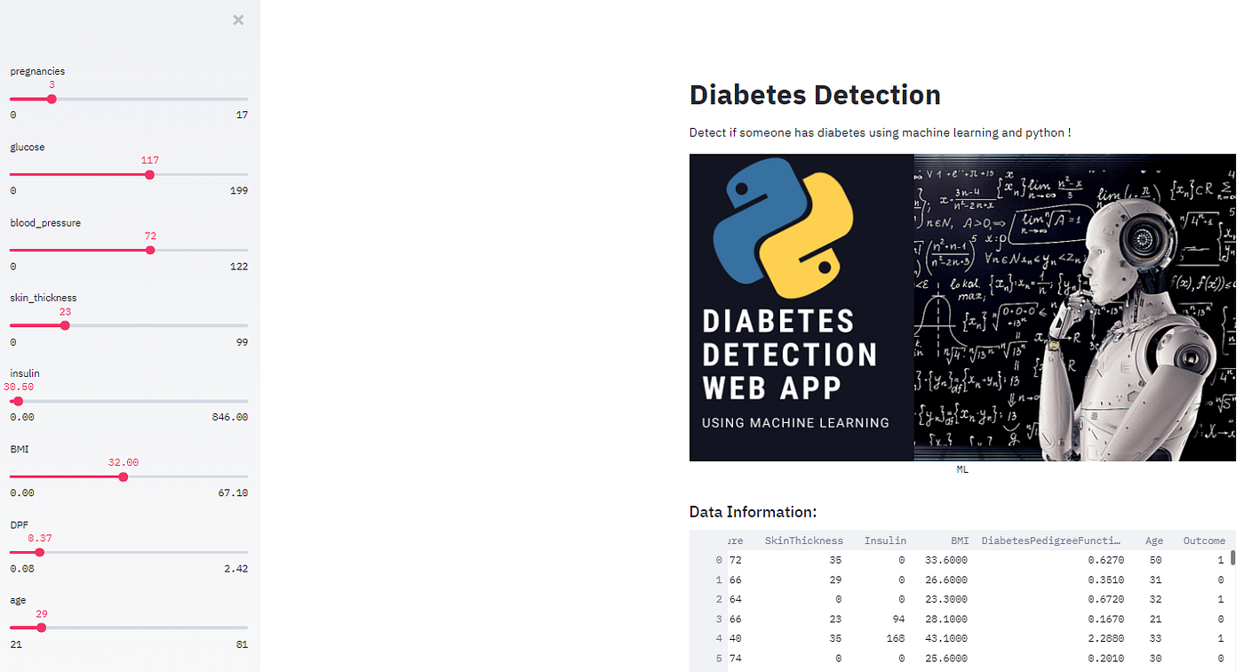Select the current value 117 above glucose slider

(149, 160)
